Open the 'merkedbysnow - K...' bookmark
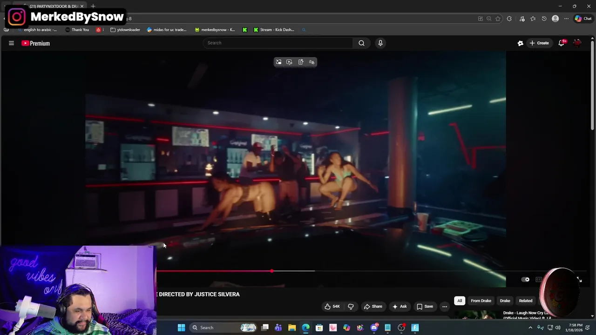Viewport: 596px width, 335px height. point(215,30)
